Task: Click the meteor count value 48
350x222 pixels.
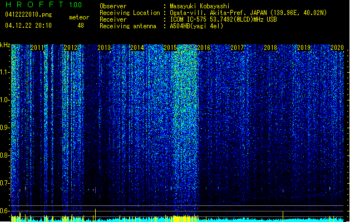Action: (x=81, y=26)
